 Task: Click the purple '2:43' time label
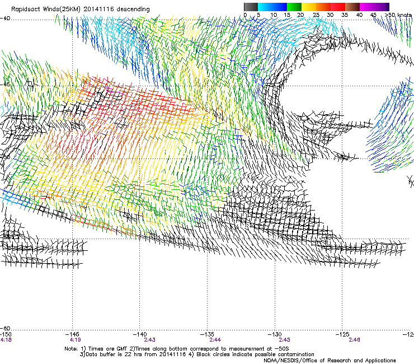pyautogui.click(x=150, y=340)
